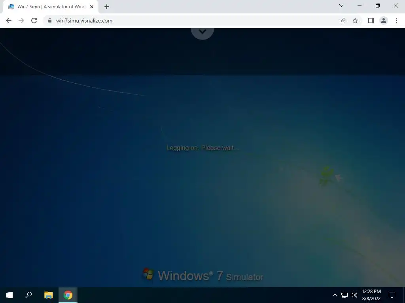The width and height of the screenshot is (405, 303).
Task: Open the volume speaker tray icon
Action: tap(354, 295)
